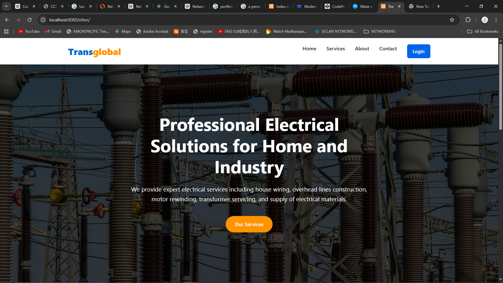Switch to the Modern tab

[x=307, y=6]
